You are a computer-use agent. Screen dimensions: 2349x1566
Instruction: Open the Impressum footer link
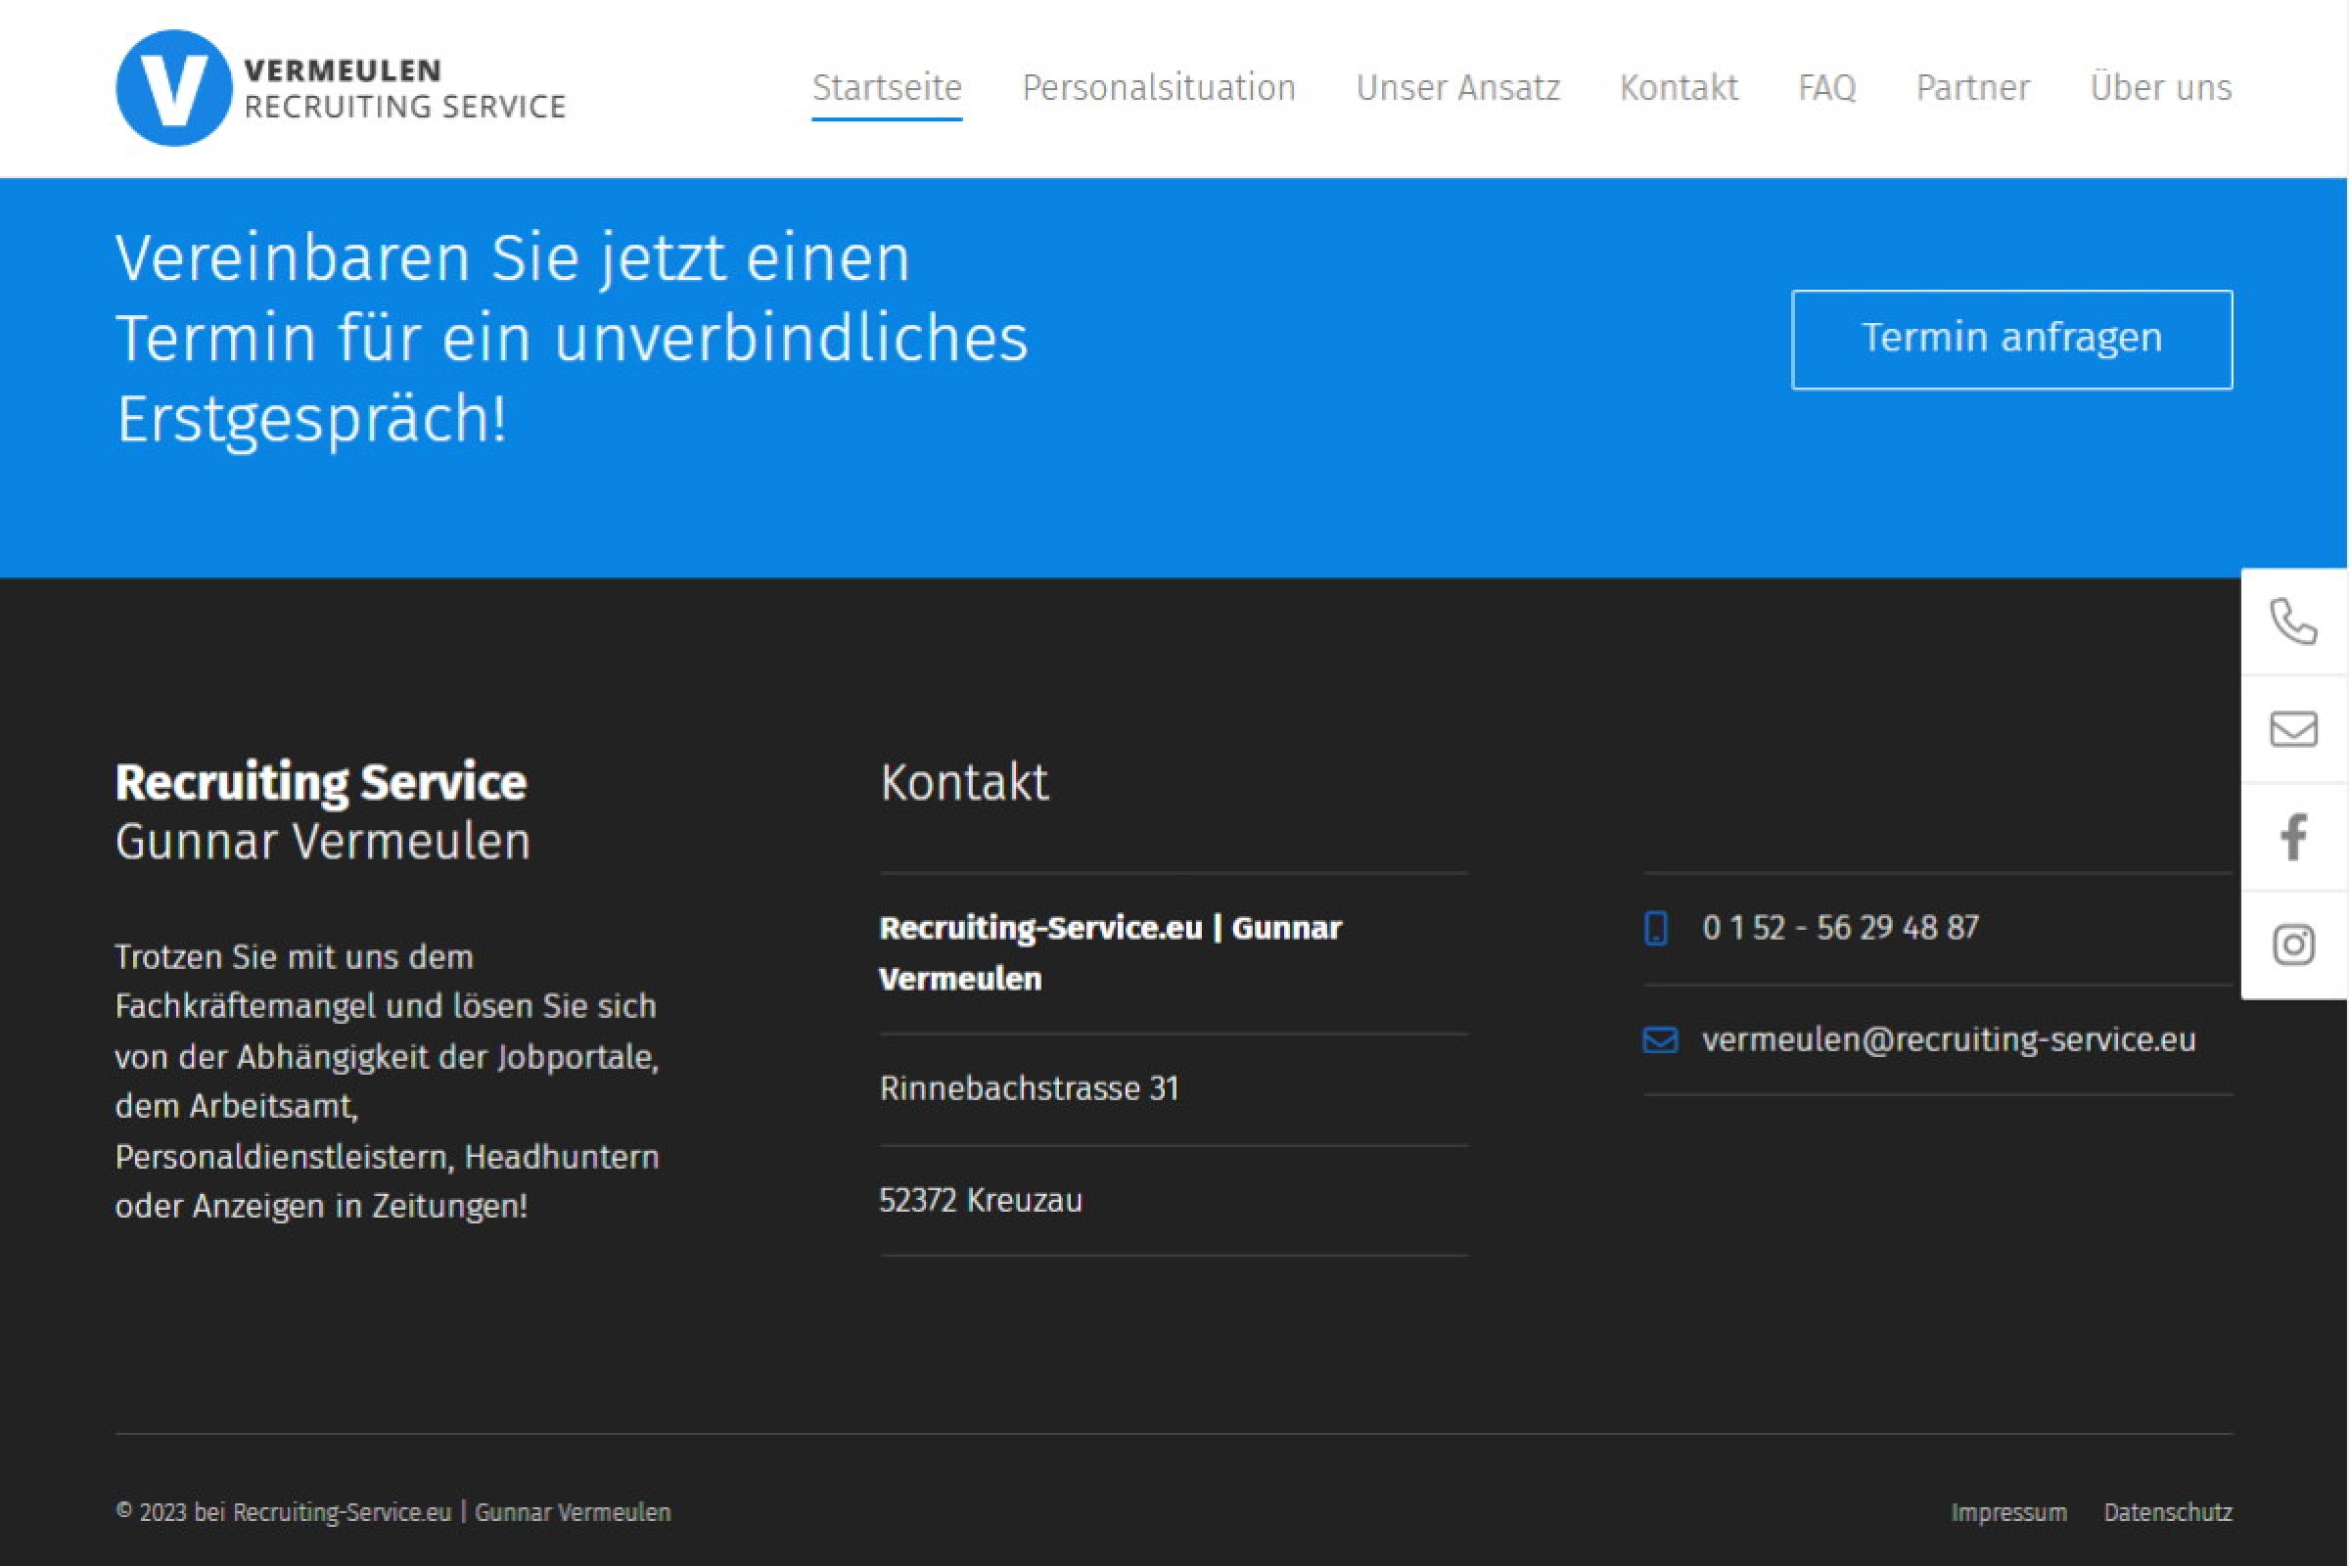pyautogui.click(x=2008, y=1512)
